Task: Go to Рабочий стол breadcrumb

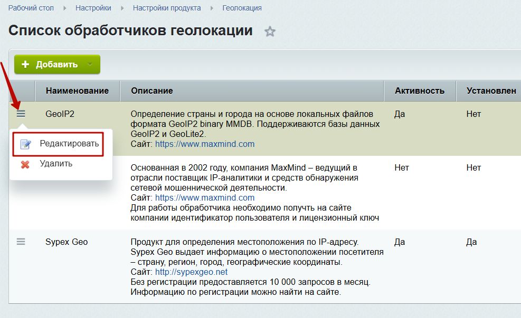Action: [31, 8]
